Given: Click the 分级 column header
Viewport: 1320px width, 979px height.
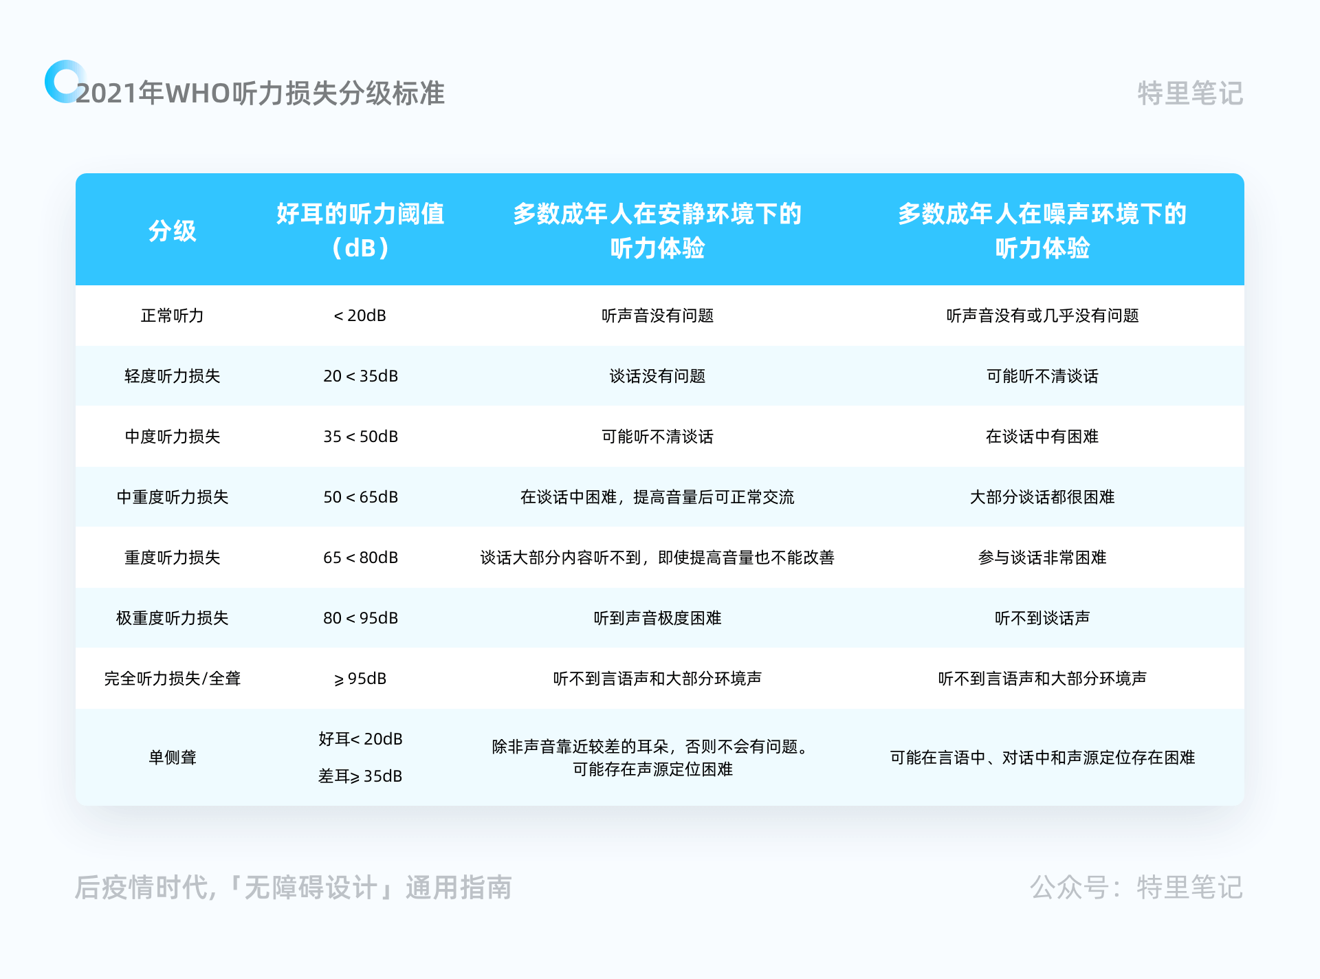Looking at the screenshot, I should pyautogui.click(x=173, y=230).
